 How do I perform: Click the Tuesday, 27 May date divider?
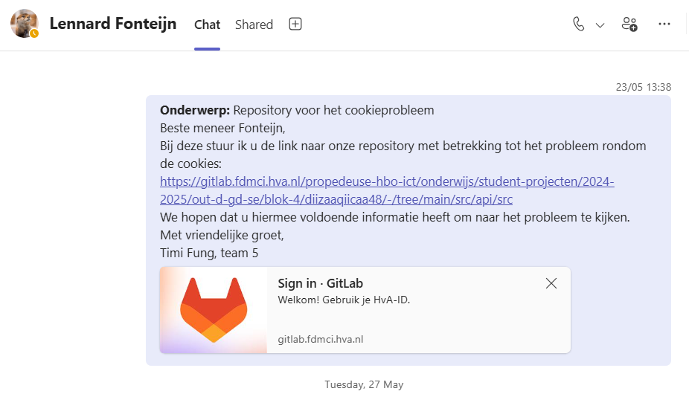click(364, 384)
